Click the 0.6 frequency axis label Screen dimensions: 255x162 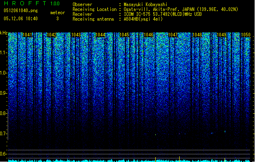[3, 154]
